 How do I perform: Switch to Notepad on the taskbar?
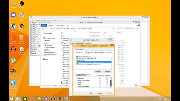point(67,99)
